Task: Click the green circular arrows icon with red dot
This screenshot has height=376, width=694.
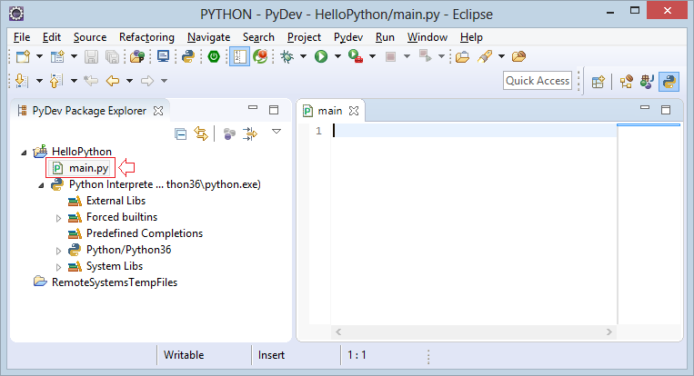Action: point(260,56)
